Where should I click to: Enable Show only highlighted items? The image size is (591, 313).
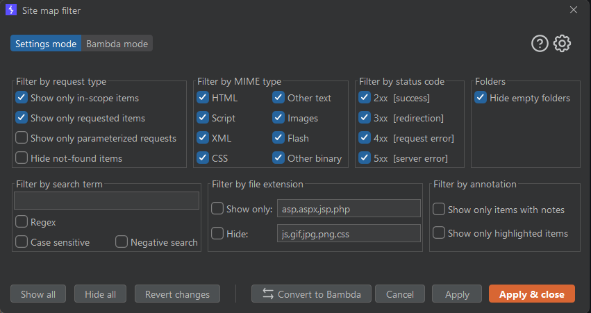tap(439, 232)
